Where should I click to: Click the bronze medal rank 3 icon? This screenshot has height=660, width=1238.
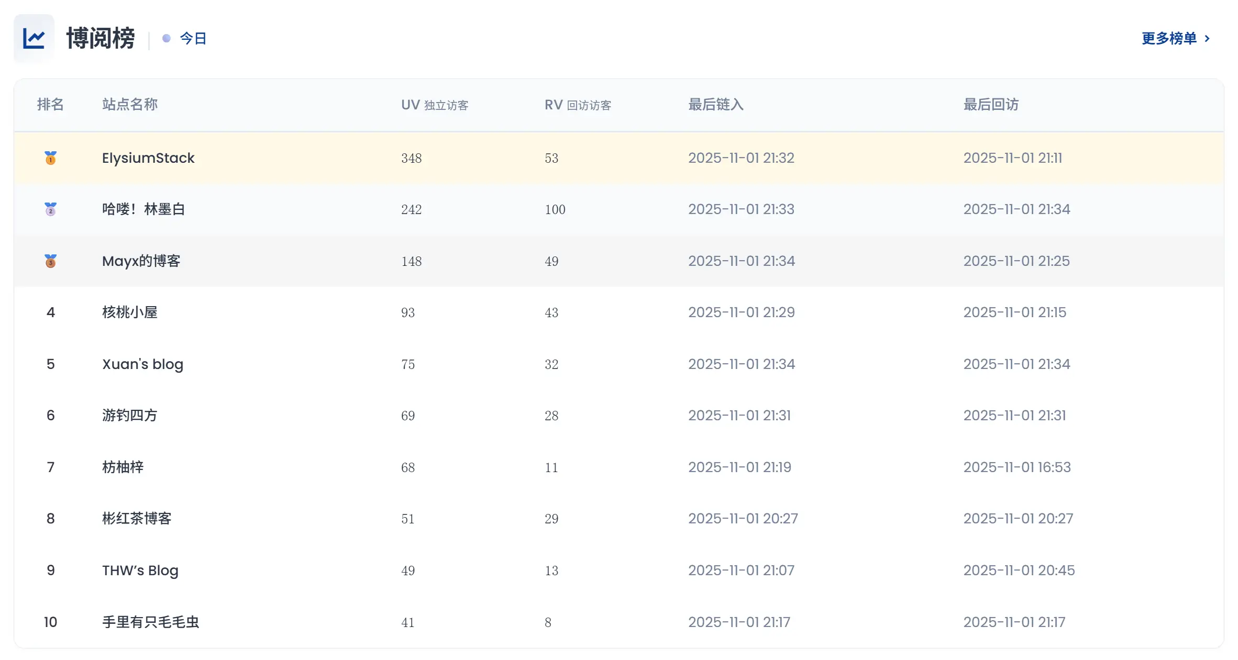click(50, 261)
